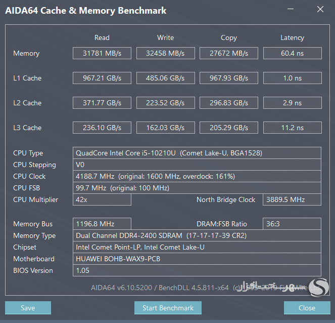This screenshot has width=335, height=323.
Task: Click the CPU FSB 99.7 MHz field
Action: point(197,188)
